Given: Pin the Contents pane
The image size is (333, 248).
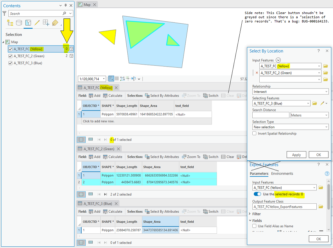Looking at the screenshot, I should 66,6.
